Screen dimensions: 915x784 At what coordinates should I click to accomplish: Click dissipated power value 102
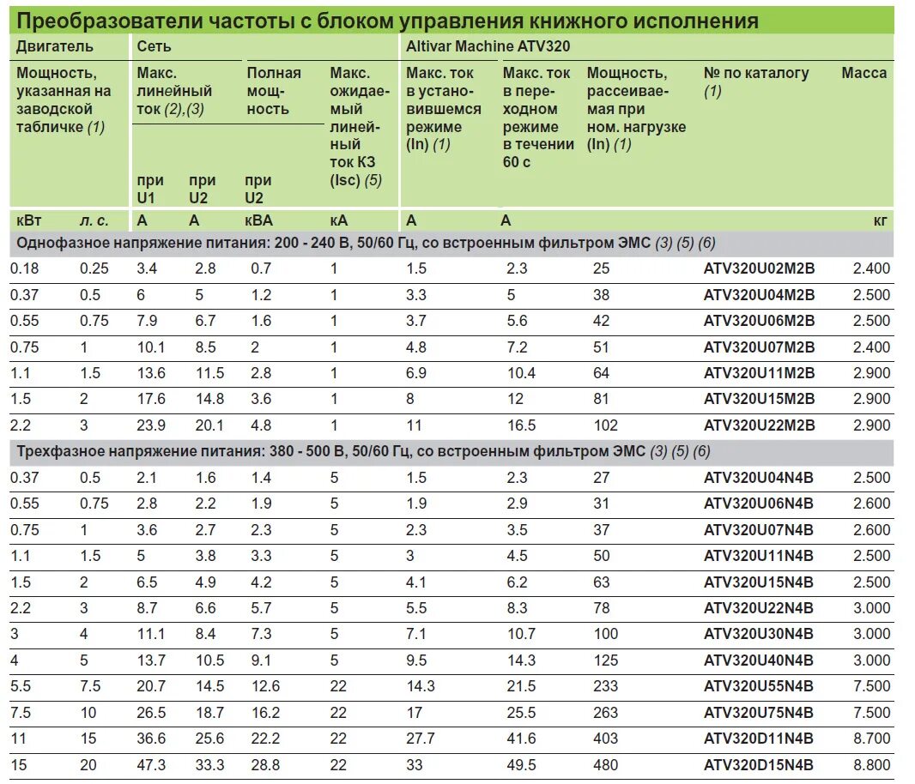pos(606,425)
